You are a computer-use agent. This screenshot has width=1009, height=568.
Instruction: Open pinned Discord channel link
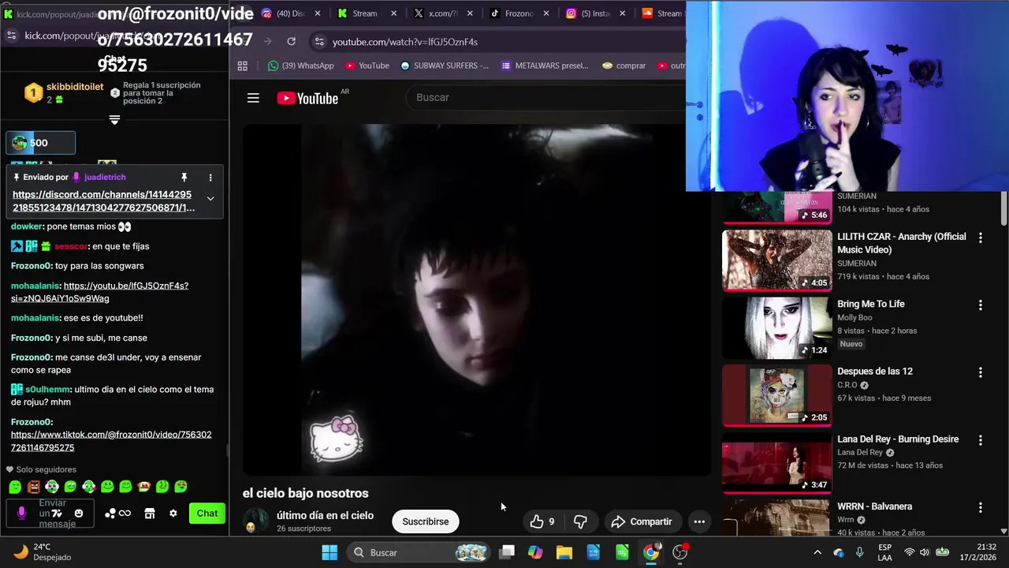pyautogui.click(x=103, y=201)
